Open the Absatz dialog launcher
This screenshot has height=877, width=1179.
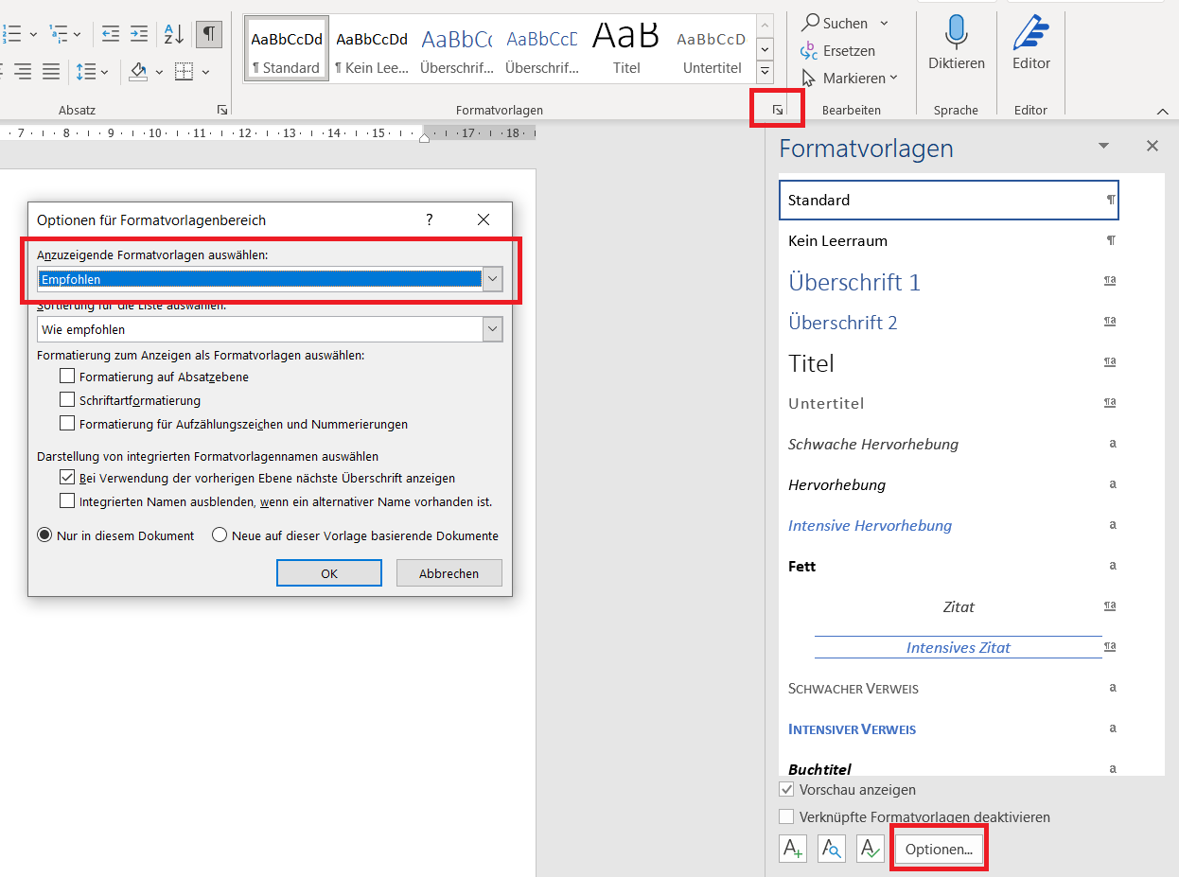coord(222,110)
